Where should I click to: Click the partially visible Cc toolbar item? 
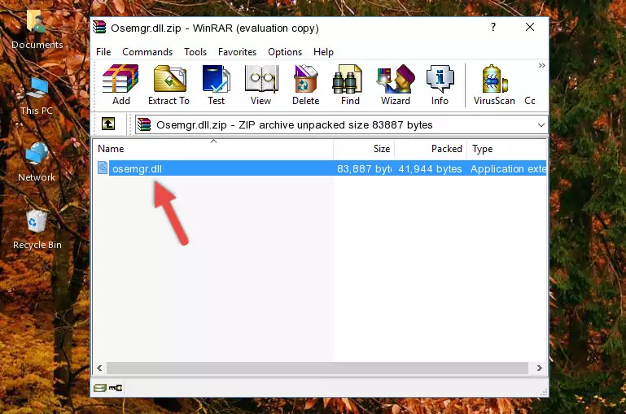click(530, 101)
